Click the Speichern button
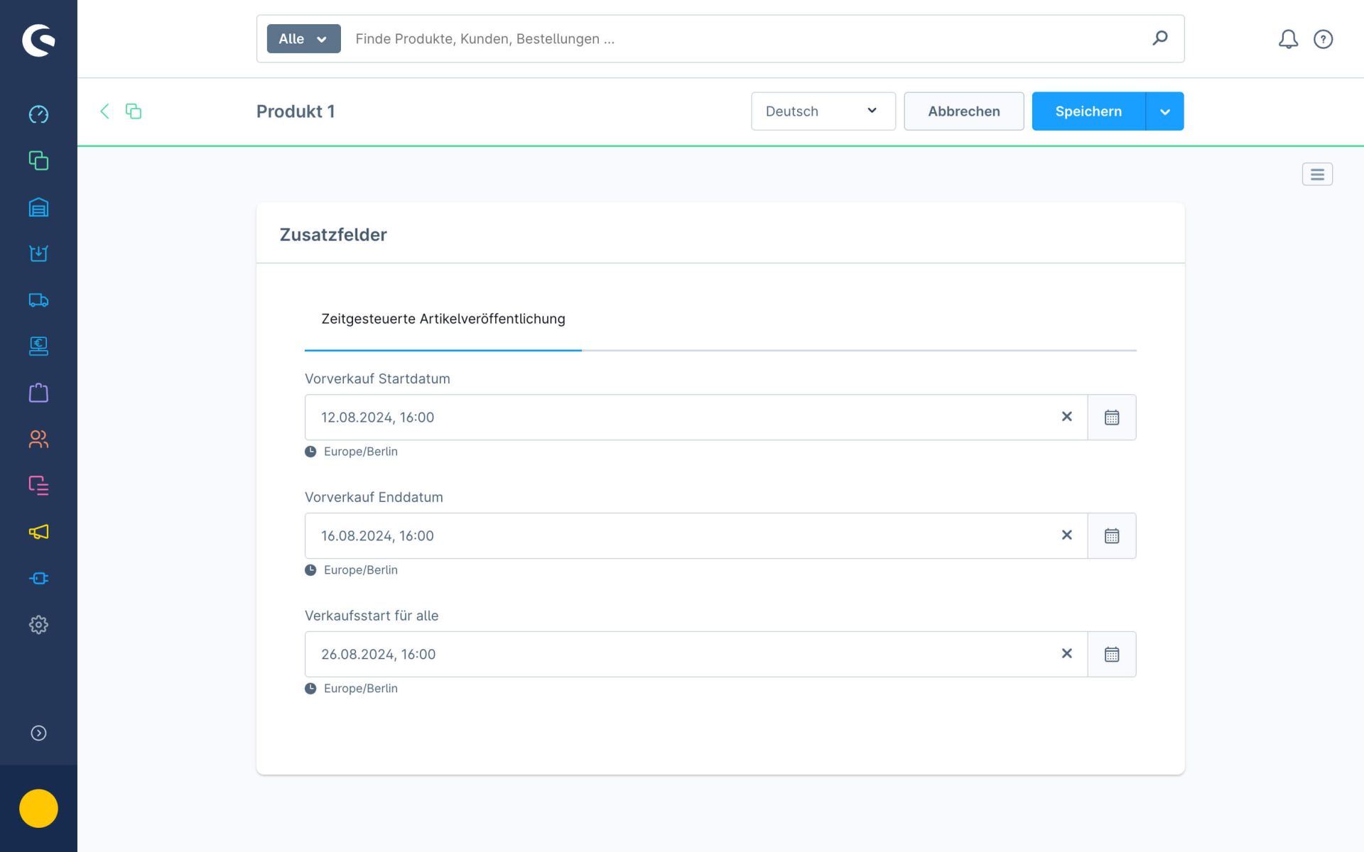Screen dimensions: 1364x852 coord(1088,111)
